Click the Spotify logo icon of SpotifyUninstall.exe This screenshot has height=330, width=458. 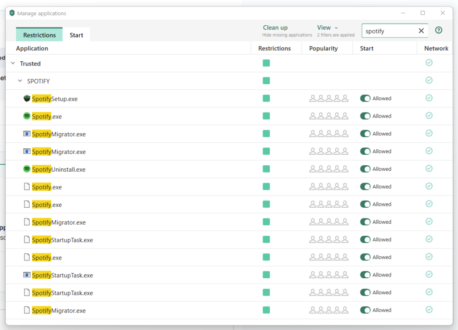27,169
